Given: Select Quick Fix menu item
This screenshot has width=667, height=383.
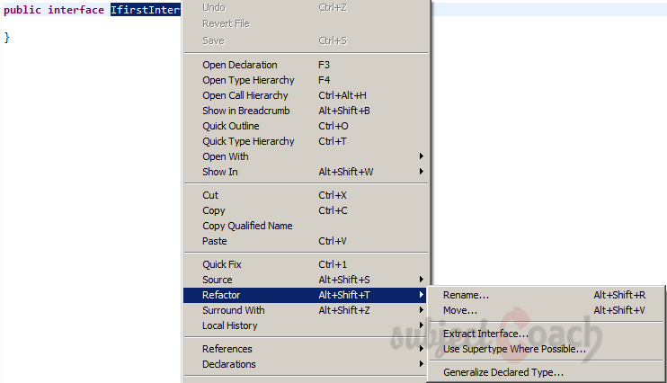Looking at the screenshot, I should coord(306,264).
